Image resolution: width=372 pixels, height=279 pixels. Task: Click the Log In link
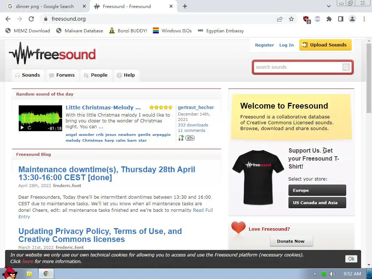point(286,45)
